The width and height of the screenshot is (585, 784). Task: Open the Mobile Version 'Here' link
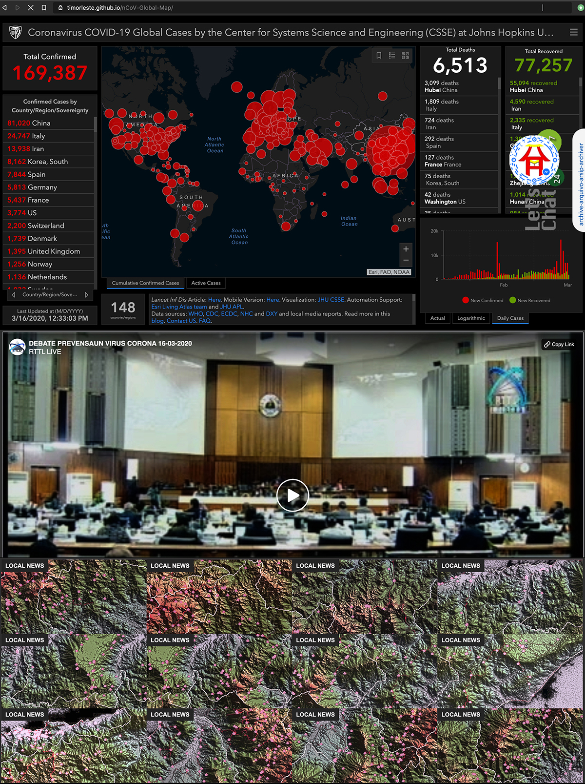(x=273, y=300)
